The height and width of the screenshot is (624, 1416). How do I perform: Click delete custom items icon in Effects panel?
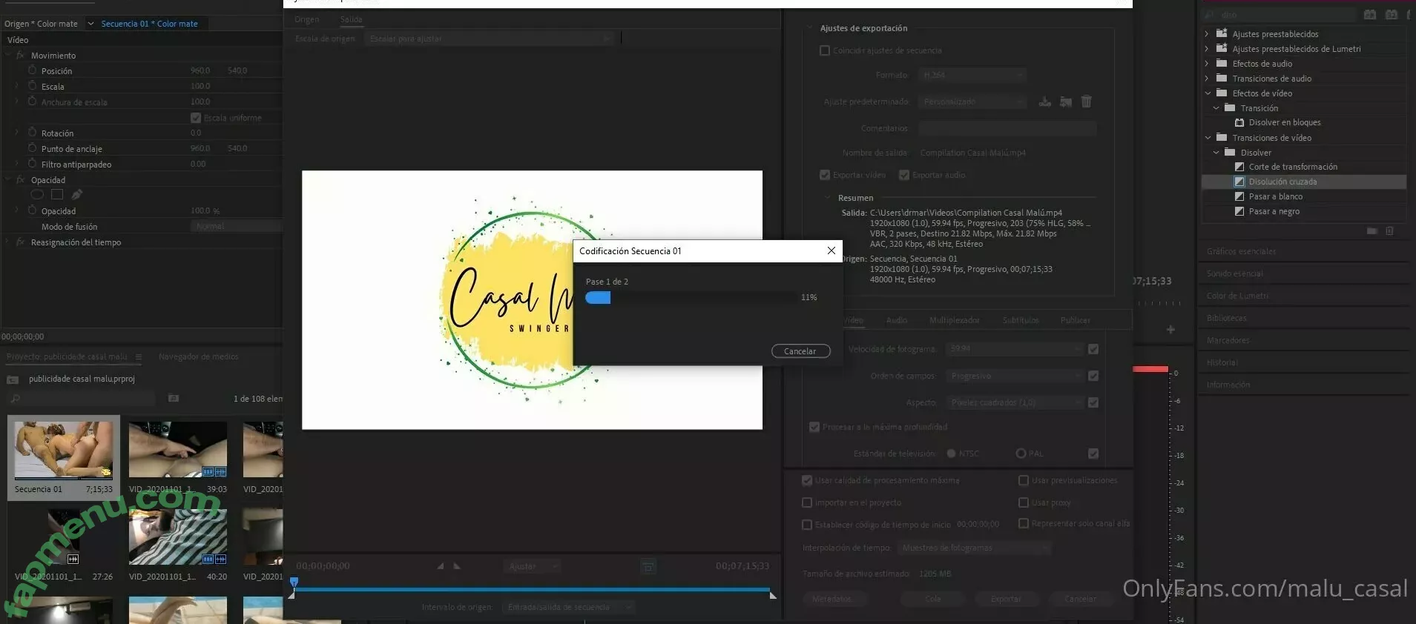pyautogui.click(x=1390, y=231)
